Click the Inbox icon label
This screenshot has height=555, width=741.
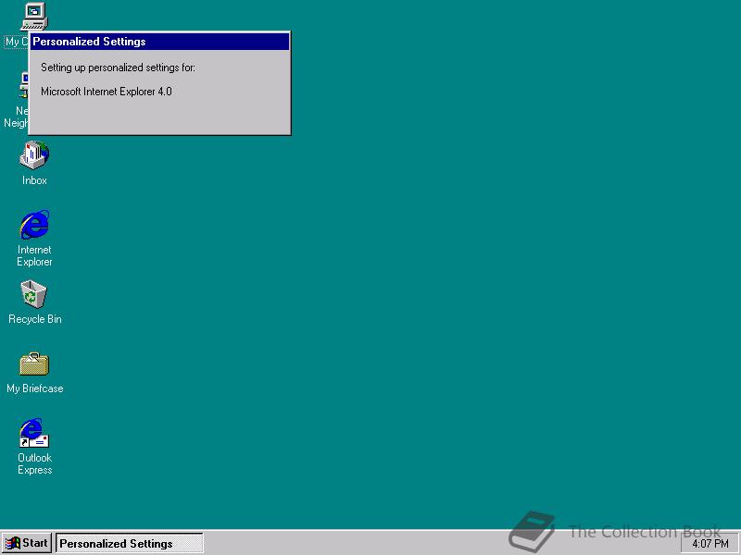coord(34,180)
